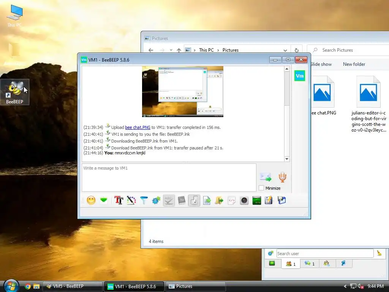The height and width of the screenshot is (292, 389).
Task: Click the blue floppy disks icon in toolbar
Action: pyautogui.click(x=281, y=200)
